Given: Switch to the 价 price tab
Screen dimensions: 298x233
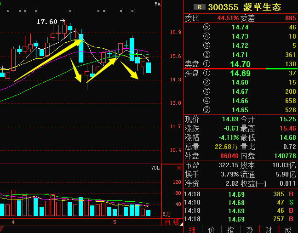Looking at the screenshot, I should [212, 229].
